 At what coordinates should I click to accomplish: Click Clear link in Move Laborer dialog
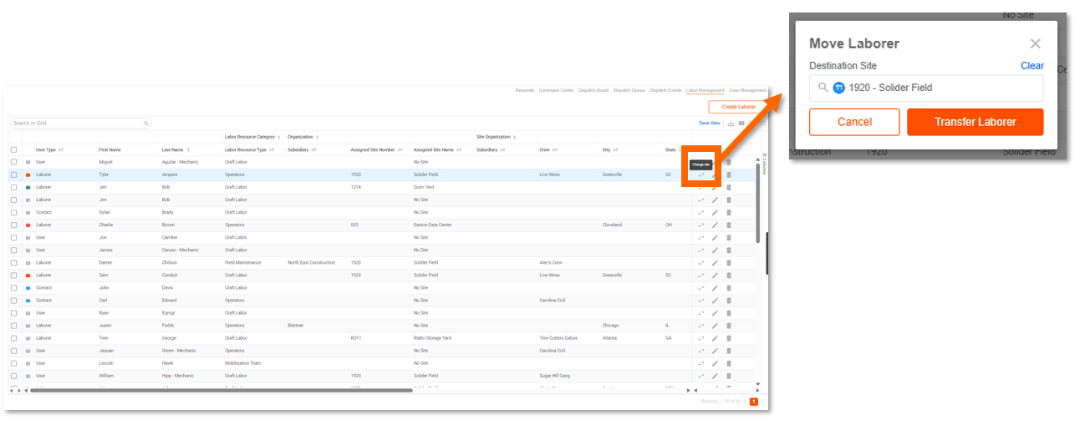[x=1032, y=66]
